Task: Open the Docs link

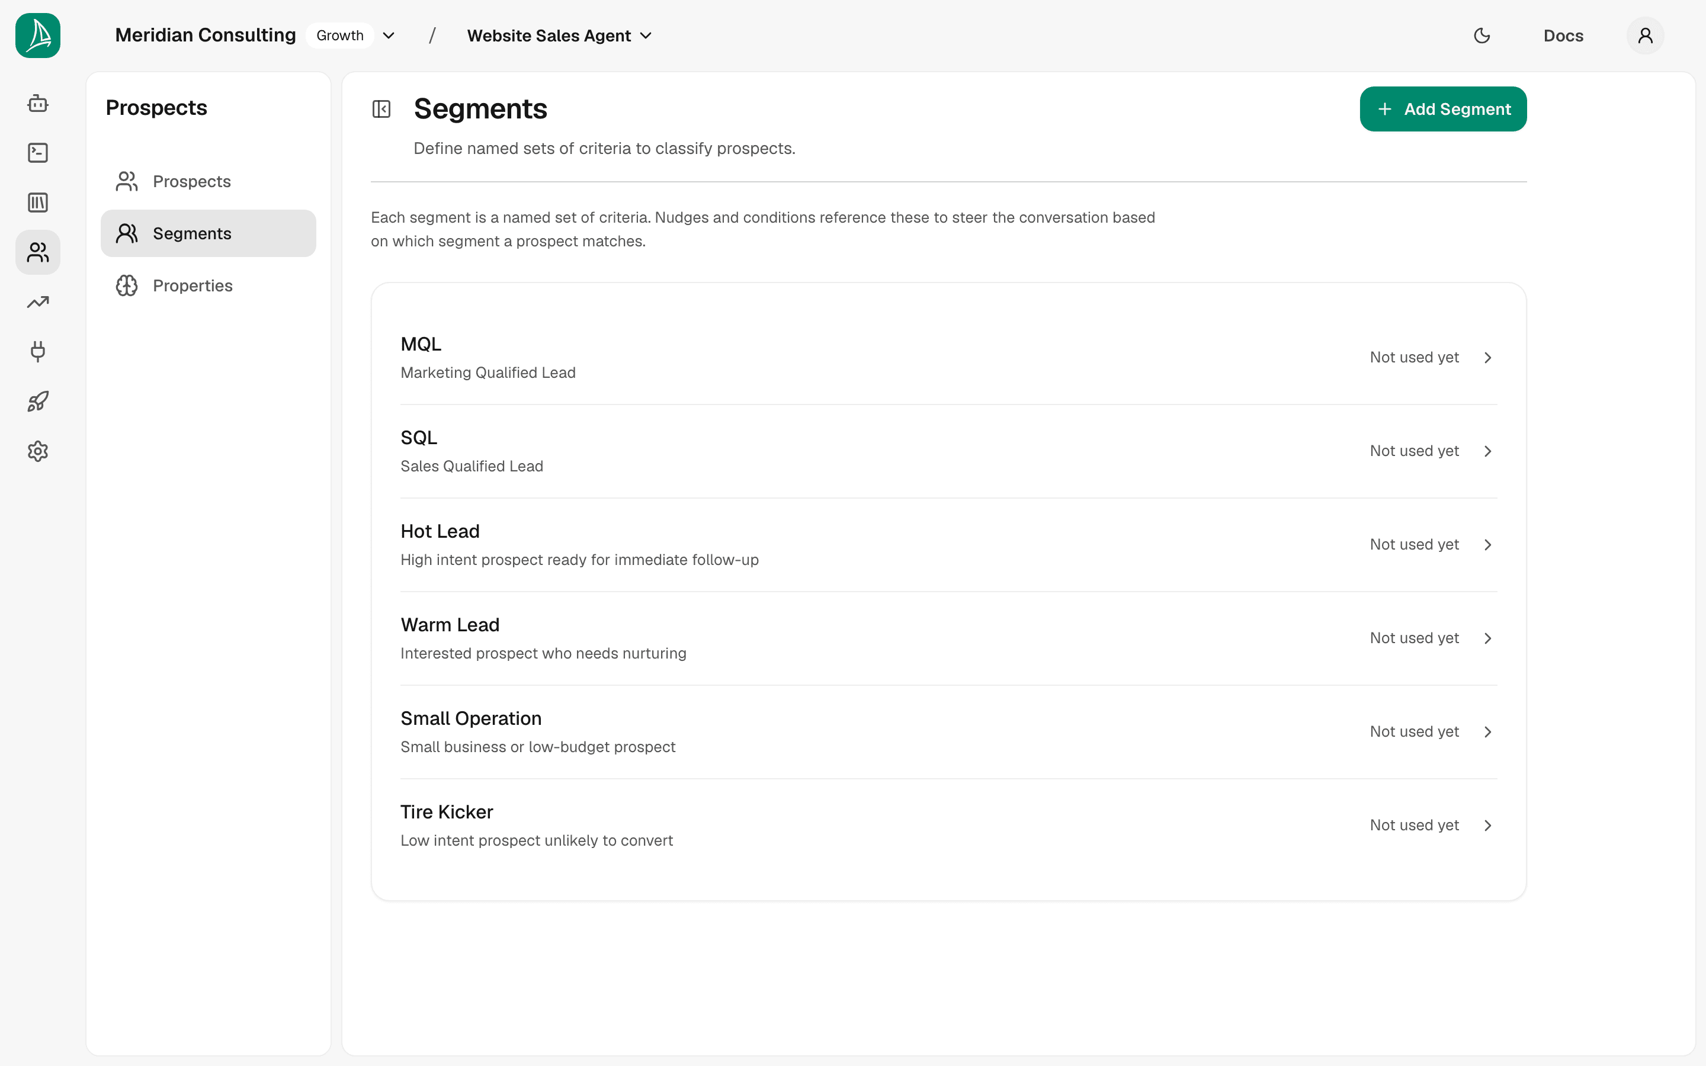Action: (1563, 36)
